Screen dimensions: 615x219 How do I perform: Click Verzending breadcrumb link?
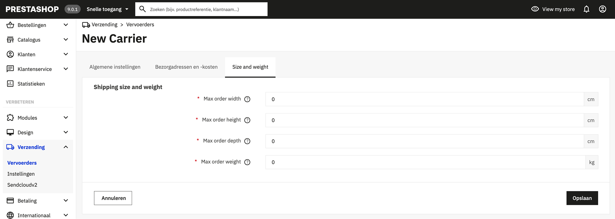(x=105, y=24)
